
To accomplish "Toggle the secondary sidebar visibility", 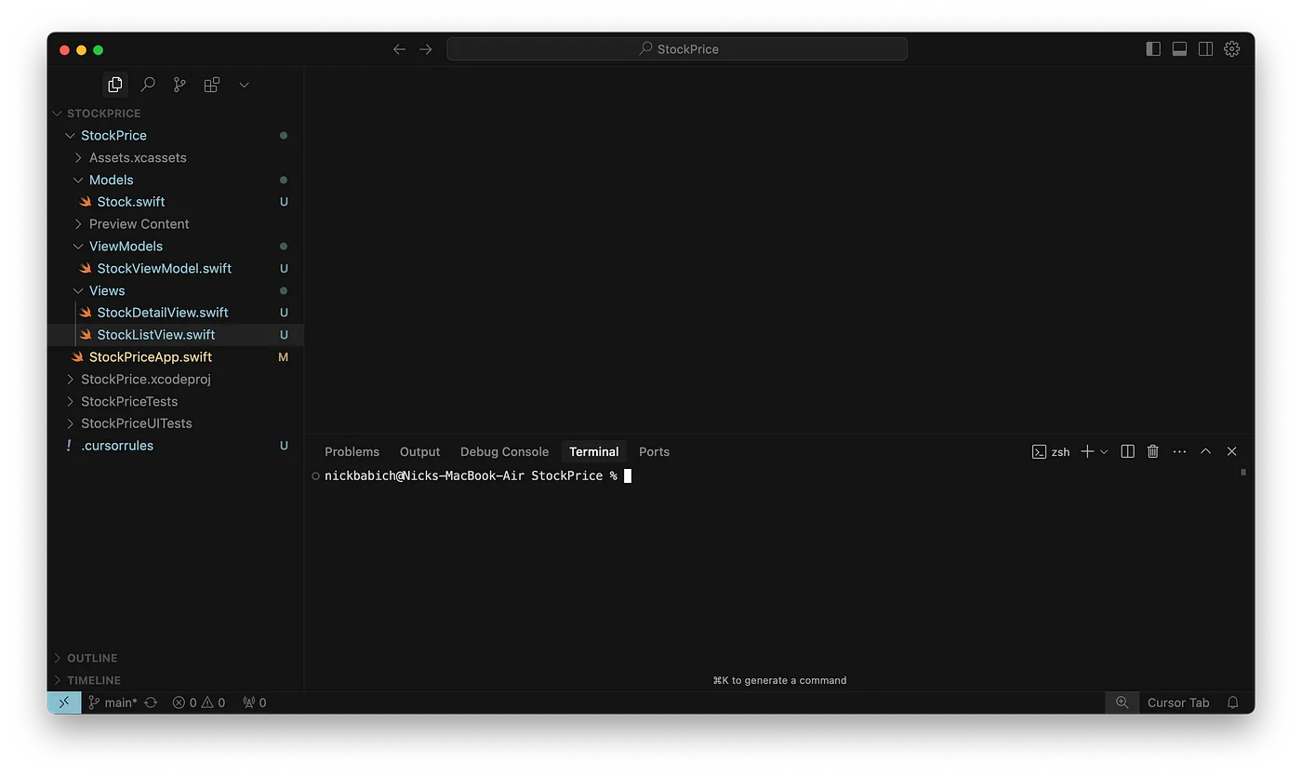I will click(1205, 48).
